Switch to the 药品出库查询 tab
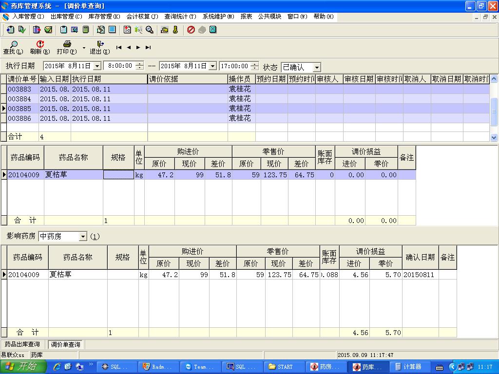The height and width of the screenshot is (374, 499). (x=22, y=344)
